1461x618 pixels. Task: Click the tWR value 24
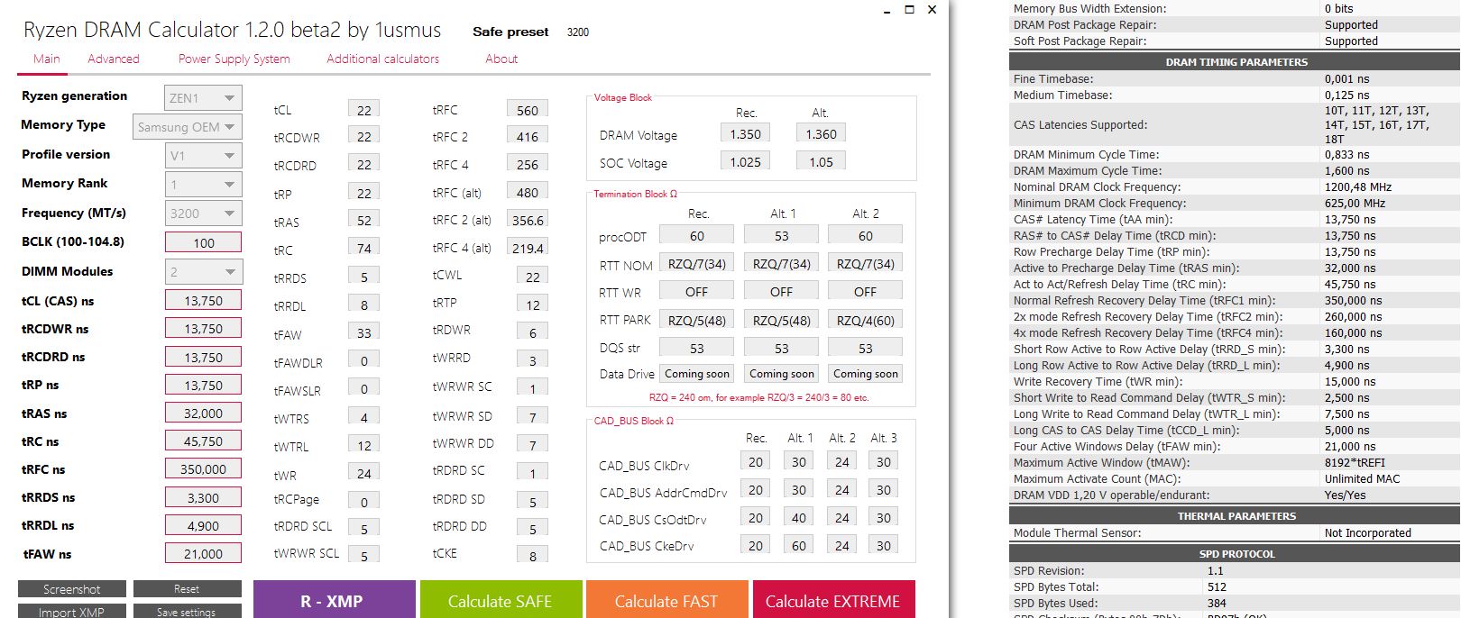click(363, 473)
